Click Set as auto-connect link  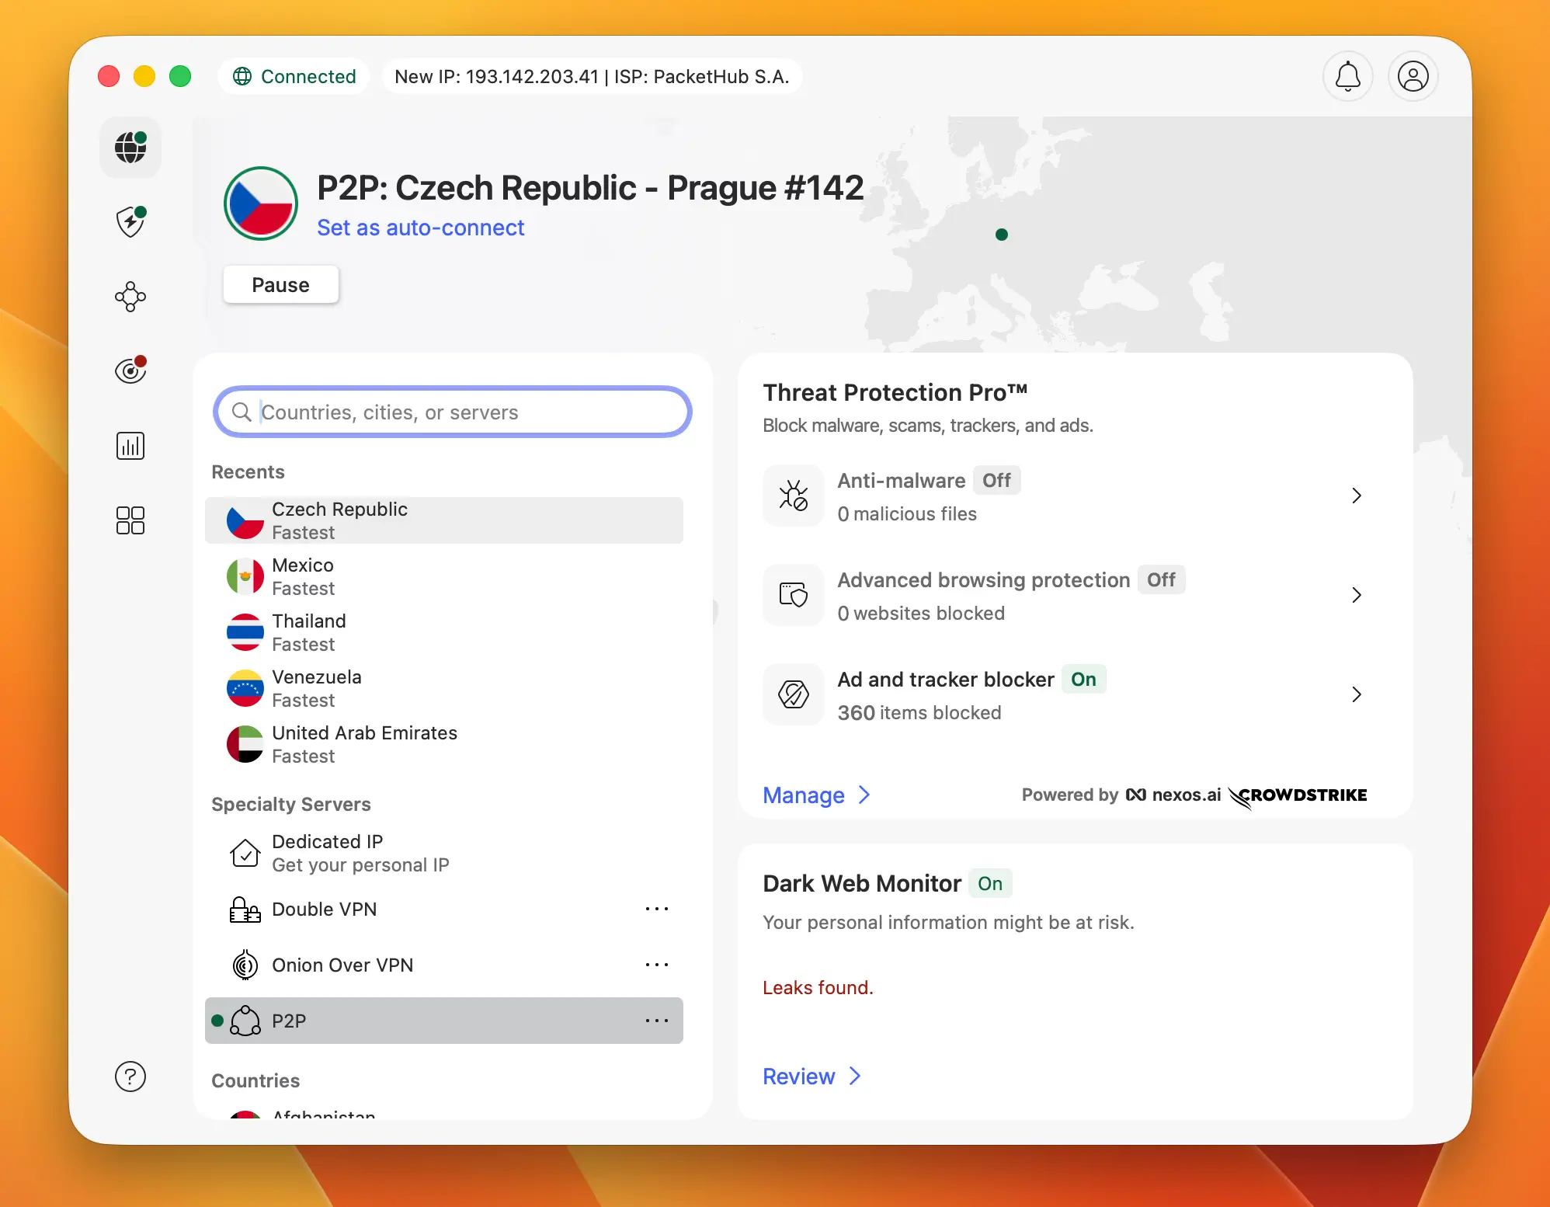pos(421,228)
